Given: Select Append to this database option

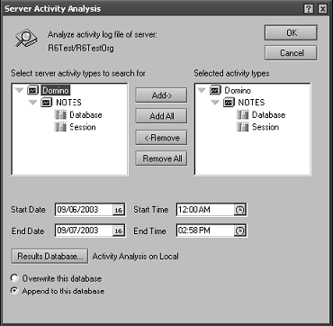Looking at the screenshot, I should pos(14,291).
